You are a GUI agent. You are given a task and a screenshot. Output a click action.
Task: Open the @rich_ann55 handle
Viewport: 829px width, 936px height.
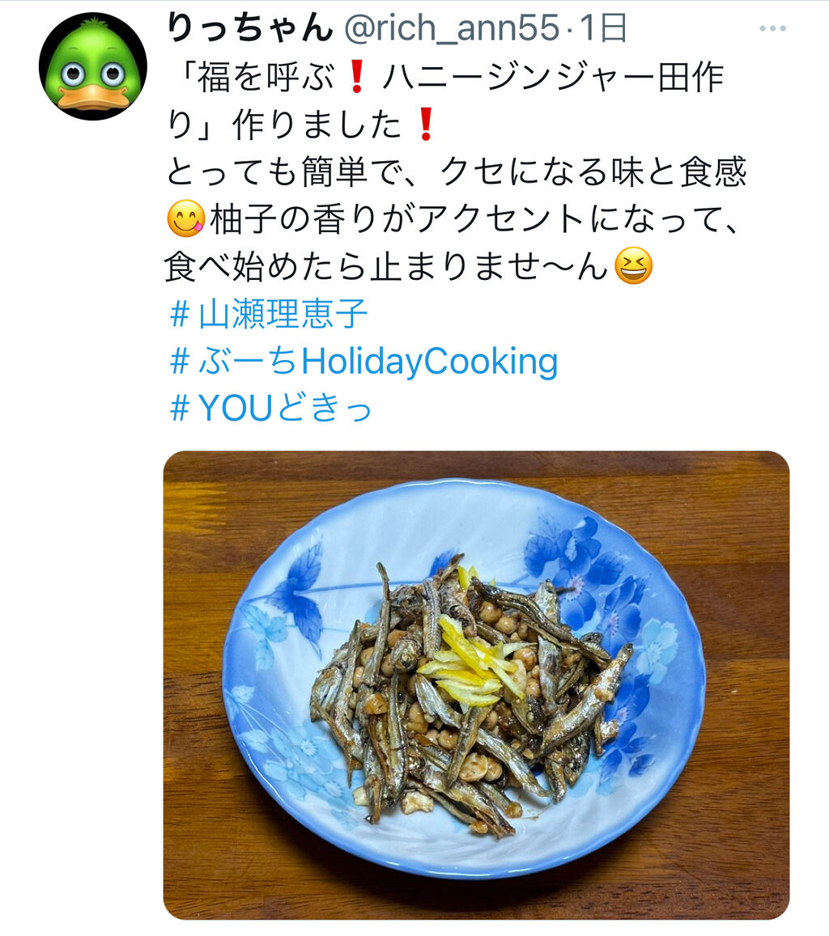(x=452, y=28)
